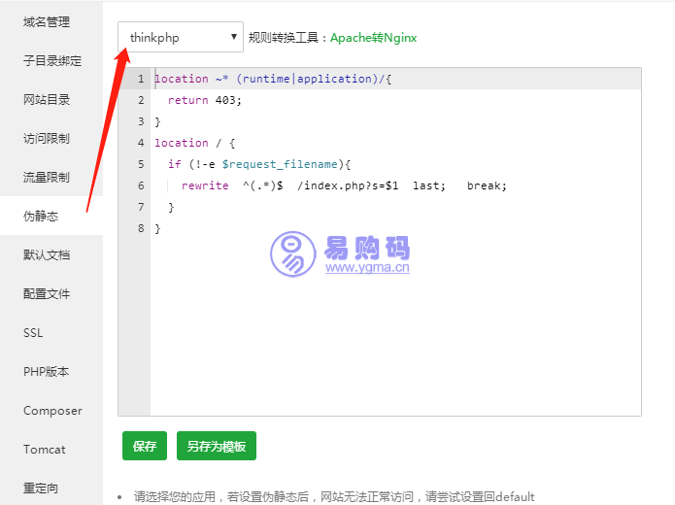Image resolution: width=675 pixels, height=505 pixels.
Task: Open the Tomcat tab
Action: click(45, 449)
